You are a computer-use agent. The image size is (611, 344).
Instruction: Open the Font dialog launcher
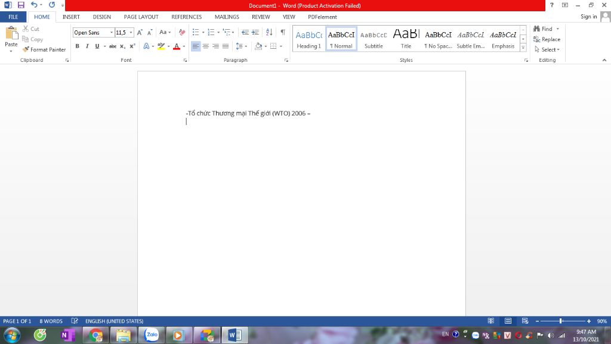[185, 60]
